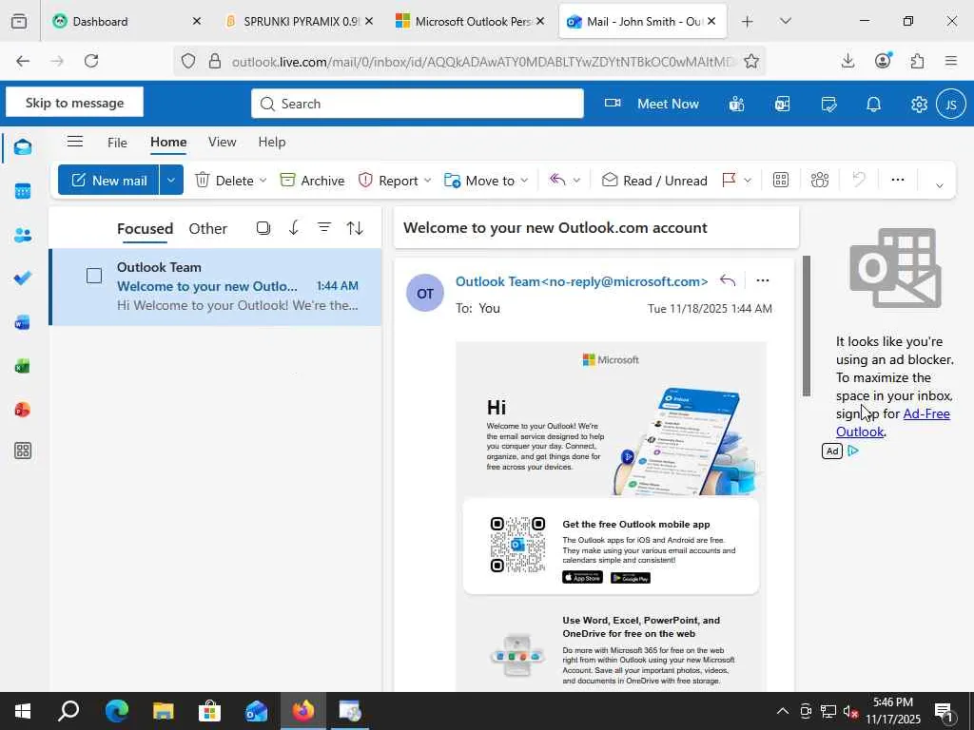Open Windows Start menu
This screenshot has width=974, height=730.
[x=23, y=711]
